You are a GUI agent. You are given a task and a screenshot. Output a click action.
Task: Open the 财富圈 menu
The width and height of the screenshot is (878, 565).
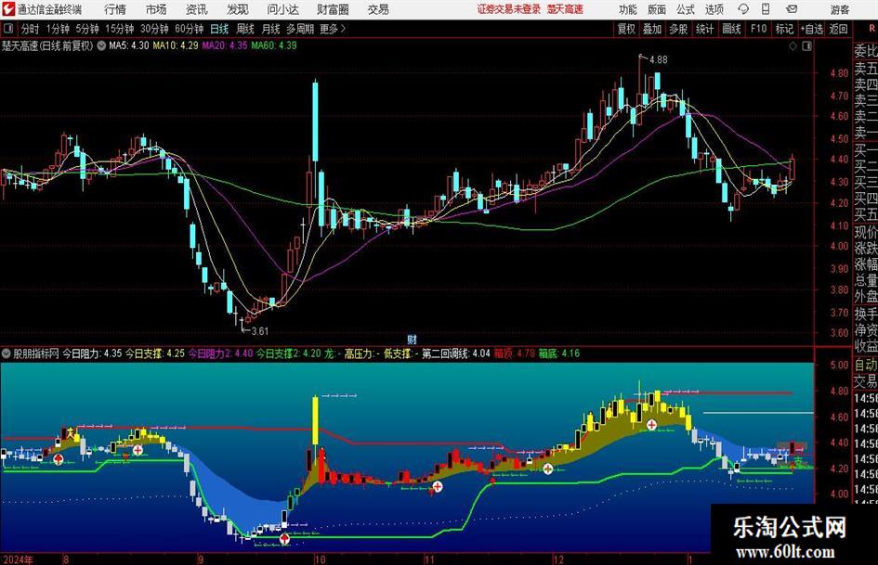tap(333, 9)
